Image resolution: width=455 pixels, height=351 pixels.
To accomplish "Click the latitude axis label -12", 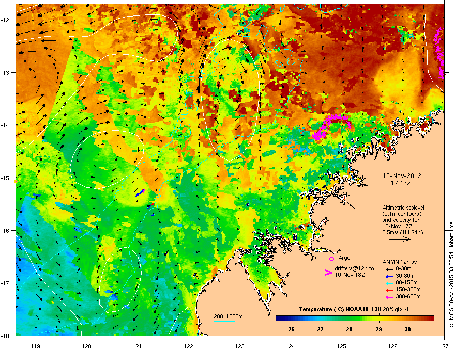I will 5,20.
